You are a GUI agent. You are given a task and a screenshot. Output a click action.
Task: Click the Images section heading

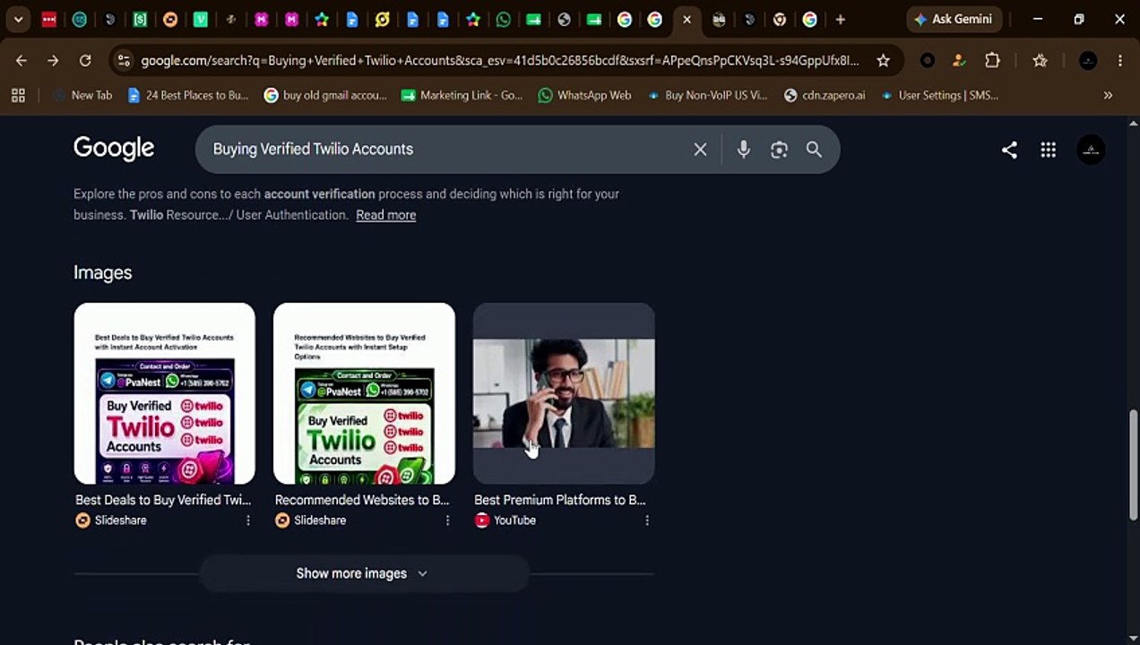[103, 272]
